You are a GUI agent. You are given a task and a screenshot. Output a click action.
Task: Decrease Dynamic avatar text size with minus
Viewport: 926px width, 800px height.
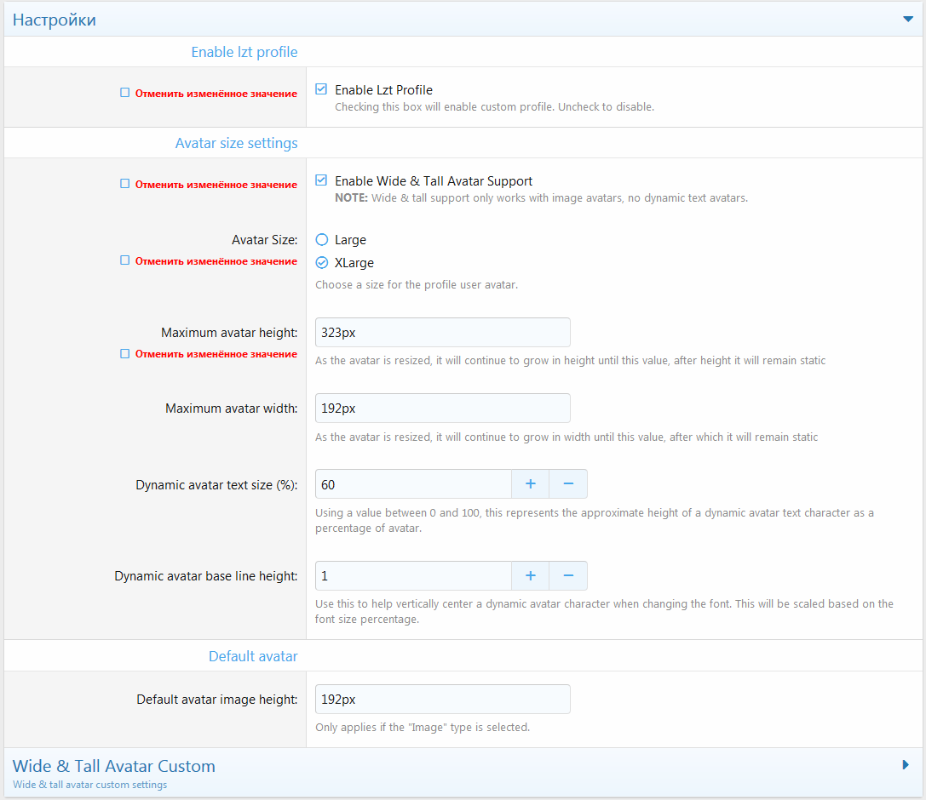568,483
